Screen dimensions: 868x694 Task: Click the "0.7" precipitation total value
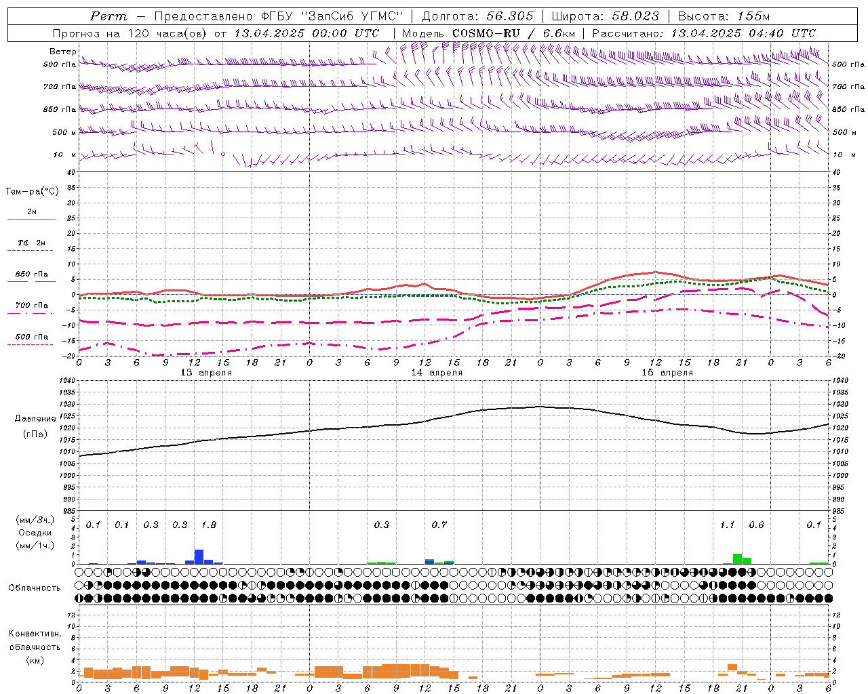coord(439,525)
